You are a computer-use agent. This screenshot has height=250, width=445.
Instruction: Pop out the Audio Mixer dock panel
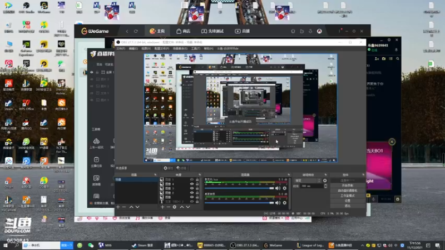[x=289, y=175]
